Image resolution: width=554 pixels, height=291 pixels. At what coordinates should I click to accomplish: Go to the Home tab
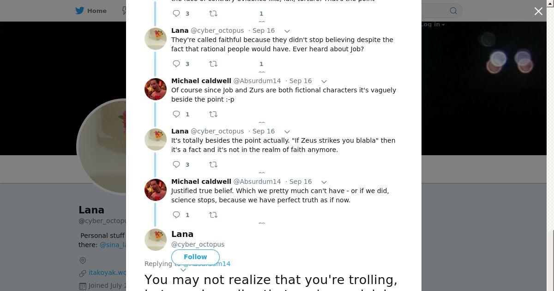(x=91, y=11)
